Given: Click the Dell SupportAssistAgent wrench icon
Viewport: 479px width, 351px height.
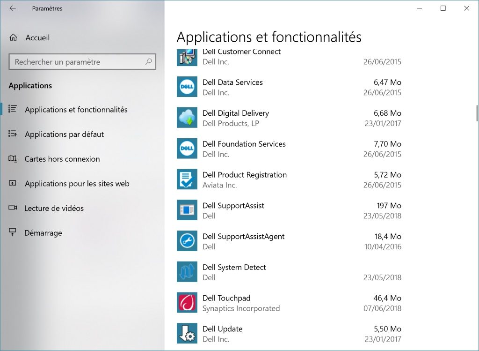Looking at the screenshot, I should click(x=187, y=241).
